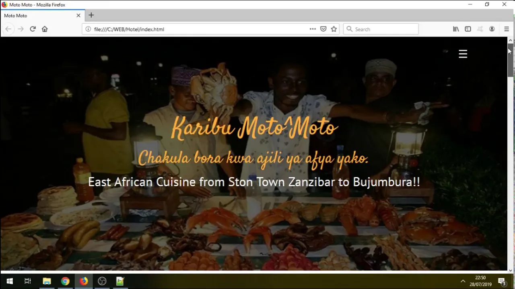Screen dimensions: 515x289
Task: Open the hamburger menu on the webpage
Action: coord(463,54)
